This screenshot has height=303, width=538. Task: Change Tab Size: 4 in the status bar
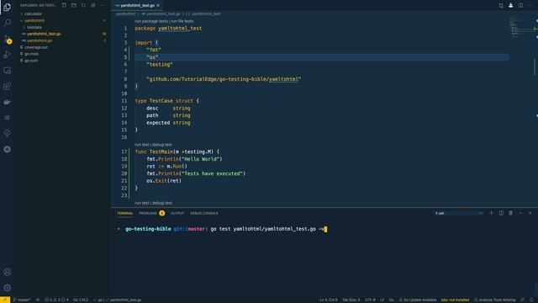(351, 300)
